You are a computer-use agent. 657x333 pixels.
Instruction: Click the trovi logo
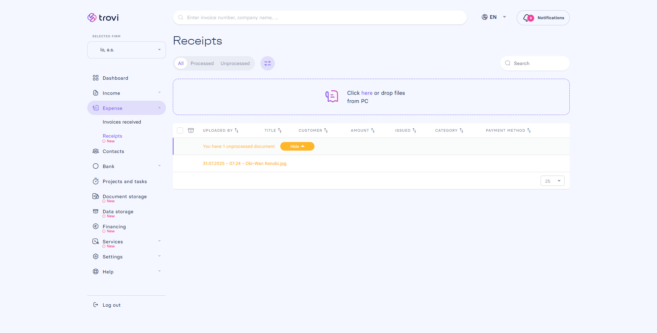click(x=103, y=17)
